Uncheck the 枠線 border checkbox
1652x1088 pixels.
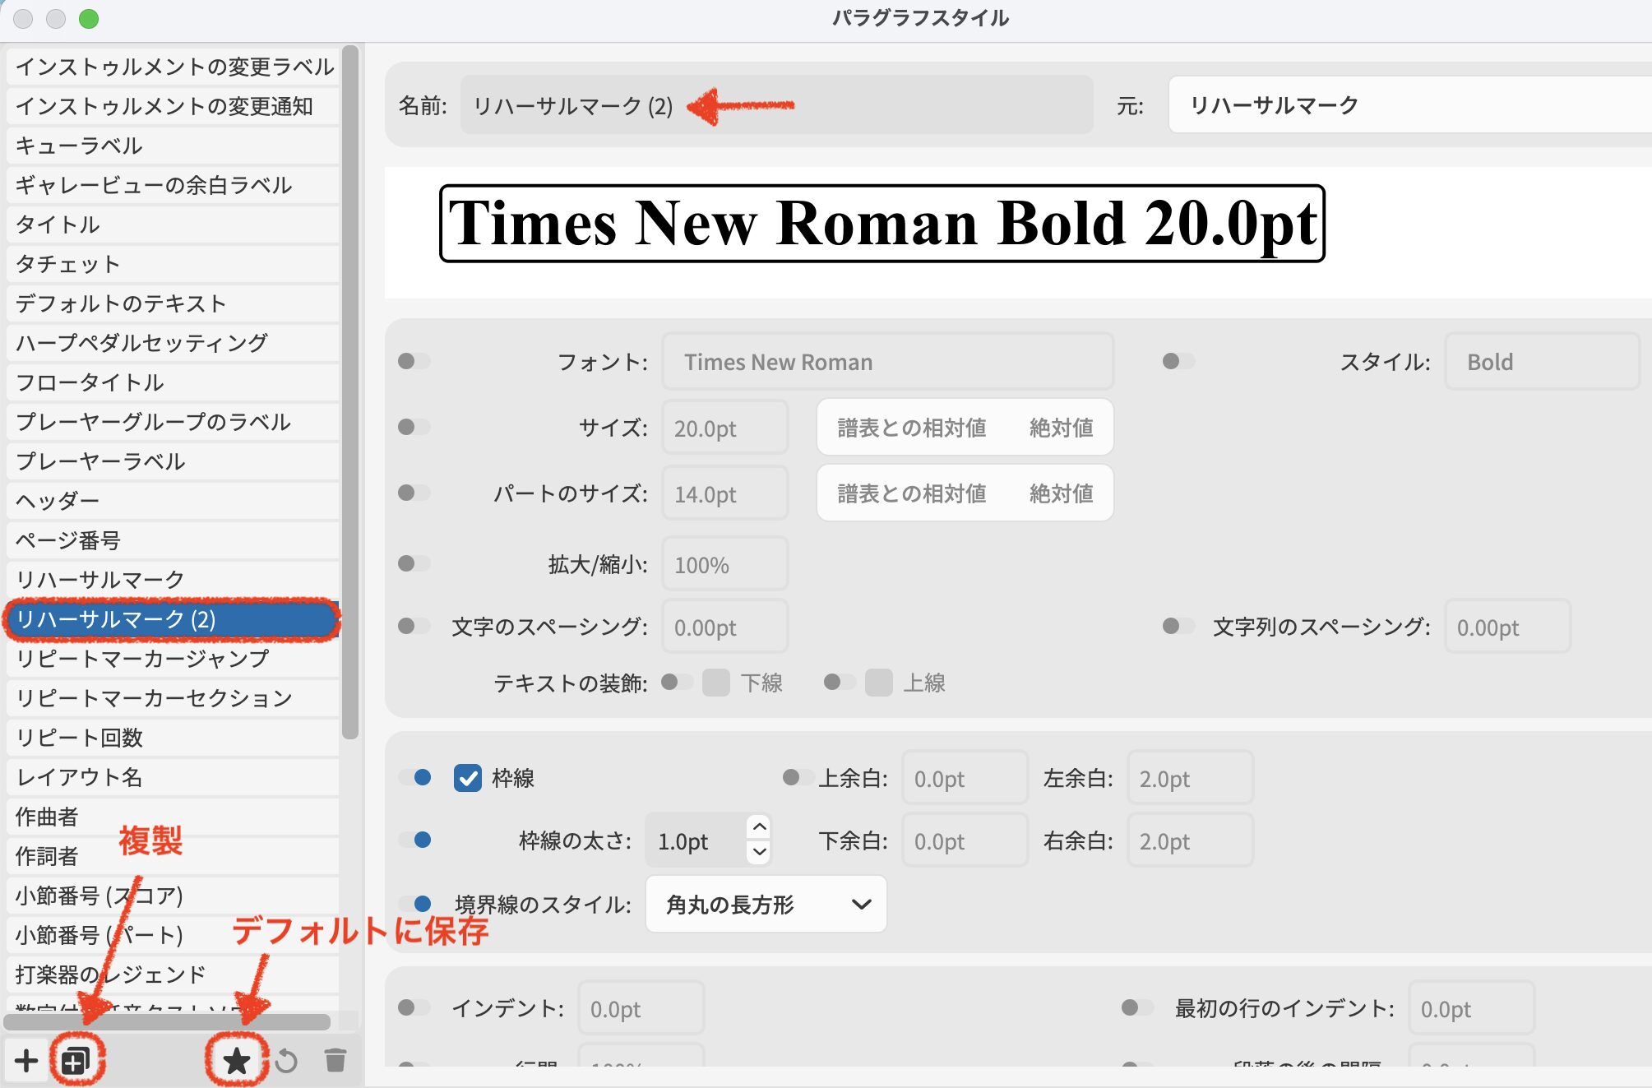point(468,778)
